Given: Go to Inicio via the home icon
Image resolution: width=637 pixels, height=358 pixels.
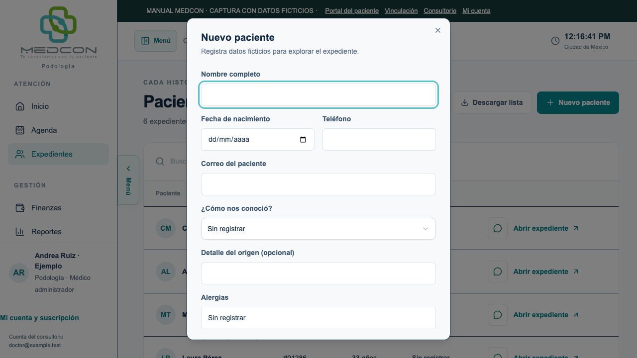Looking at the screenshot, I should (20, 106).
